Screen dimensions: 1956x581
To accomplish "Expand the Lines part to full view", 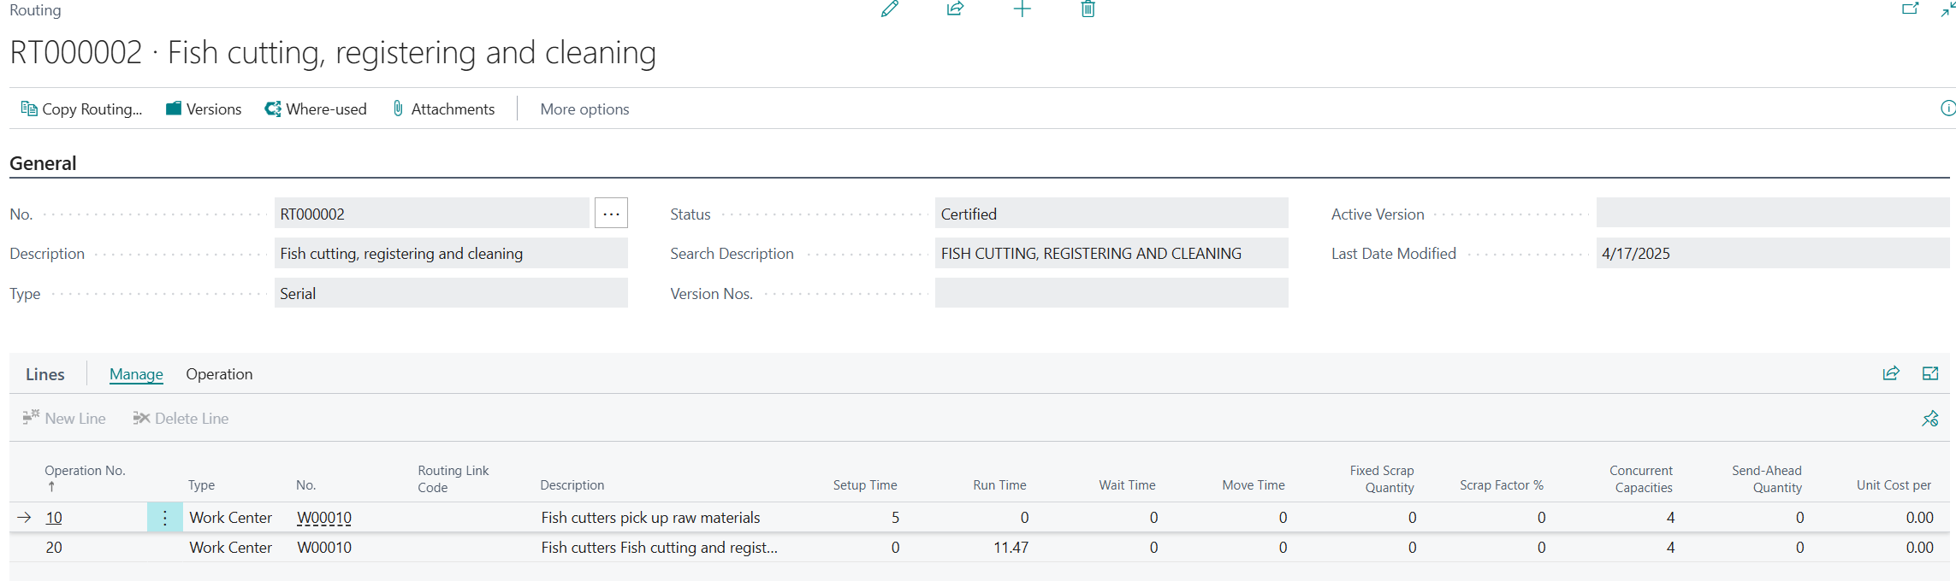I will coord(1930,373).
